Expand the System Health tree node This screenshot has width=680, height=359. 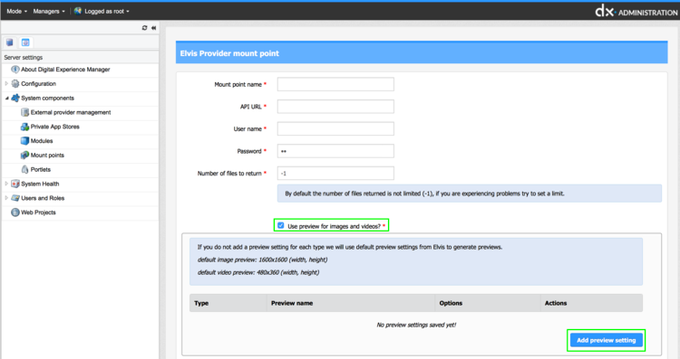(x=6, y=184)
